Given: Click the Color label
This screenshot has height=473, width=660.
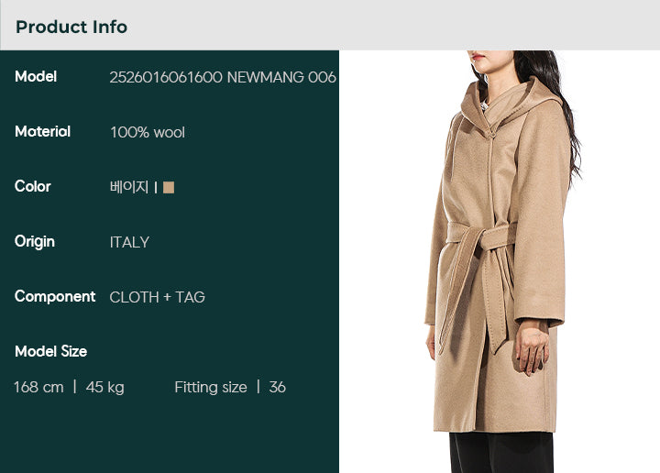Looking at the screenshot, I should coord(33,186).
